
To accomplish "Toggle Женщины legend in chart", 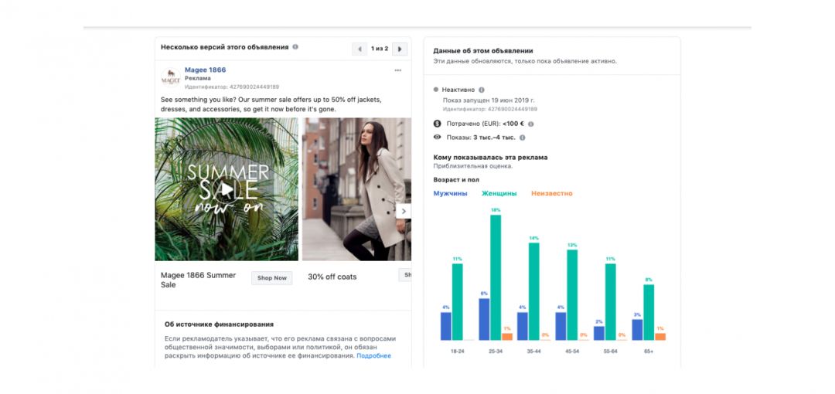I will [499, 193].
